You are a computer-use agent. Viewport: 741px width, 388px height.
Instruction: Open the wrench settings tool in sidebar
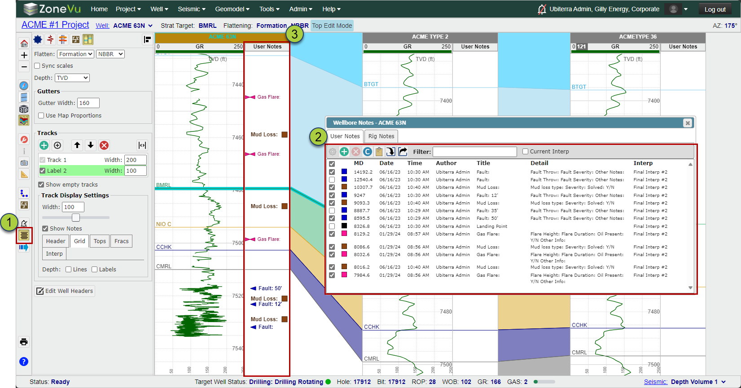[24, 140]
